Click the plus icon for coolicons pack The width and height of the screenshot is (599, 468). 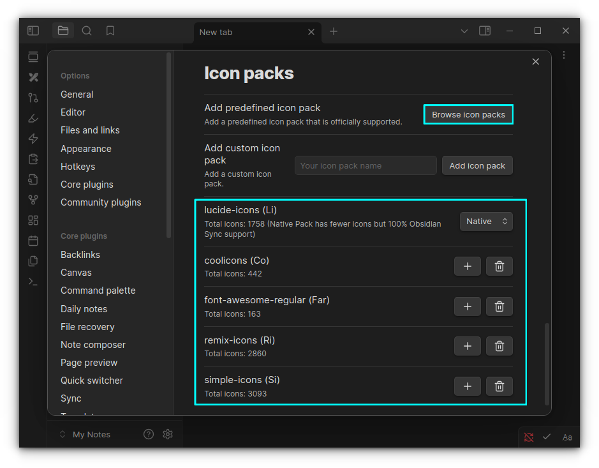point(467,266)
